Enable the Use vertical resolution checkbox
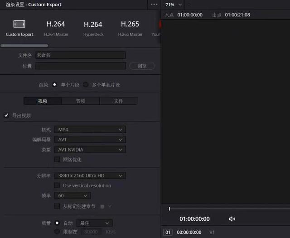290x238 pixels. point(57,186)
